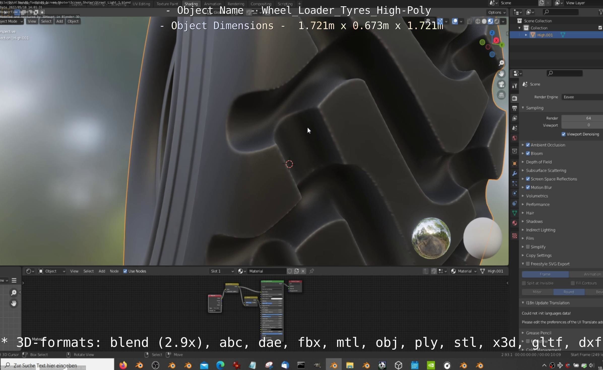Open the Slot 1 material slot dropdown
The image size is (603, 370).
(x=222, y=271)
